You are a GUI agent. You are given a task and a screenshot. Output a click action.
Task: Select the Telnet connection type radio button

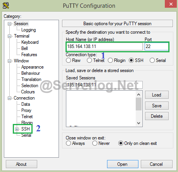tap(89, 60)
